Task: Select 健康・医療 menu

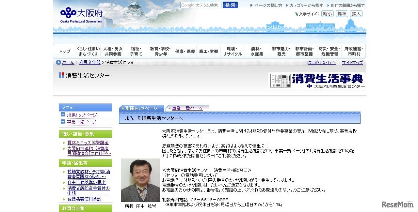Action: tap(185, 51)
